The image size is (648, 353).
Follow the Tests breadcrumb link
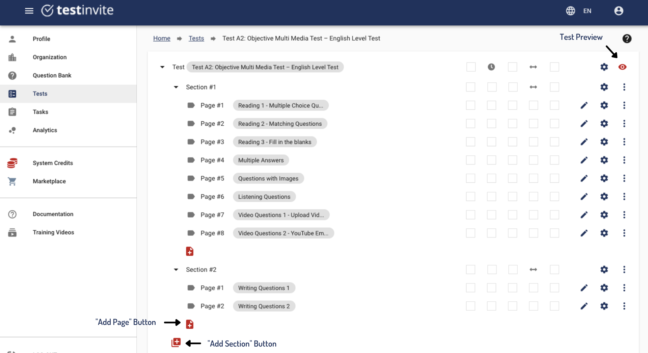(196, 38)
